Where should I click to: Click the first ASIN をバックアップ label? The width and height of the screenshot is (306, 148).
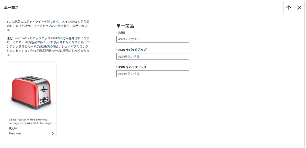[x=131, y=50]
